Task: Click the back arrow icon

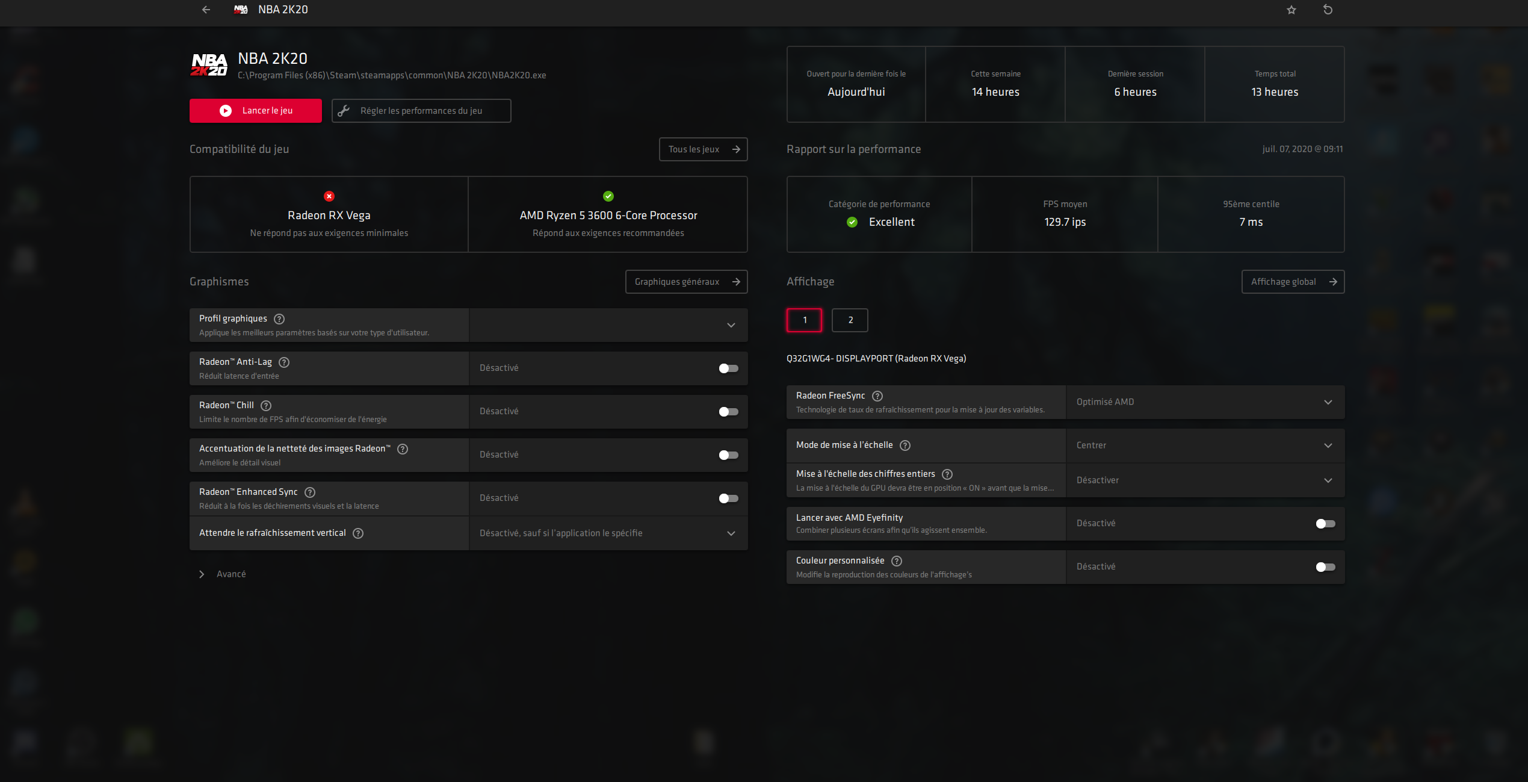Action: [206, 10]
